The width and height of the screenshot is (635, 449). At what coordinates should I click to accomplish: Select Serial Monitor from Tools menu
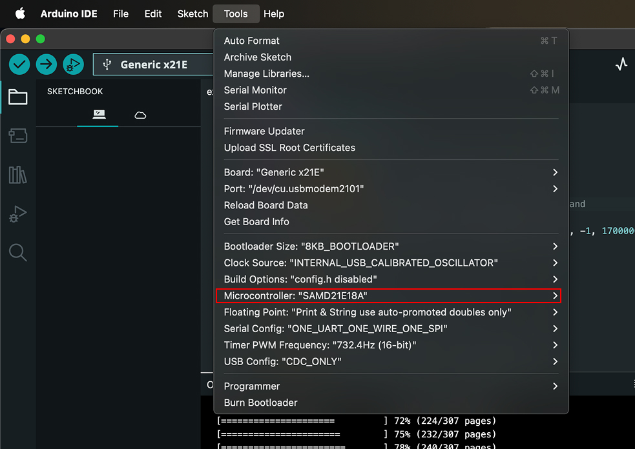pos(255,90)
